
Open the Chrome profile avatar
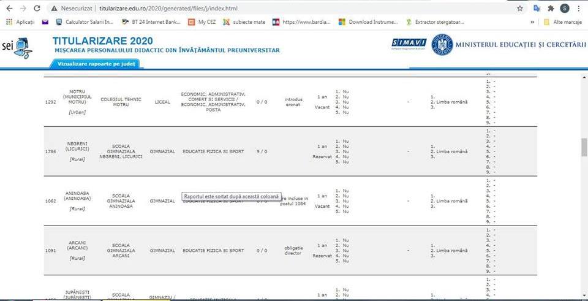click(x=564, y=9)
